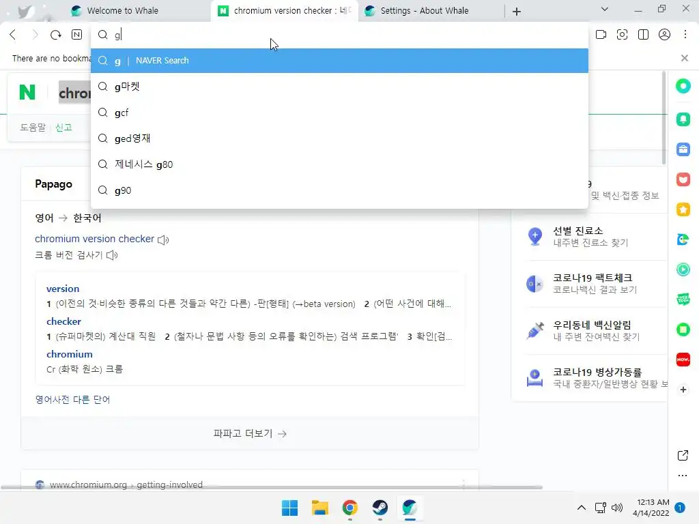Open the red NOW sidebar icon
The height and width of the screenshot is (524, 699).
click(x=683, y=360)
